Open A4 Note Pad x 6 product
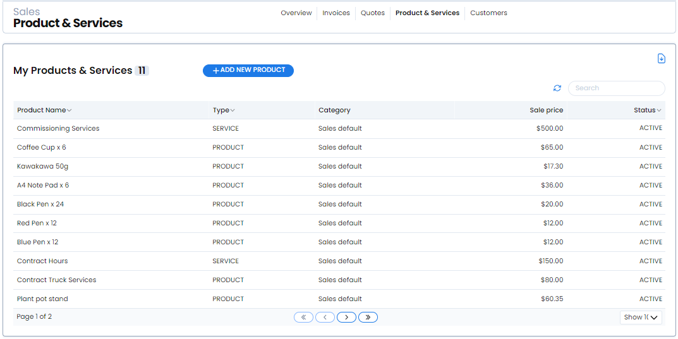The width and height of the screenshot is (678, 339). [43, 185]
